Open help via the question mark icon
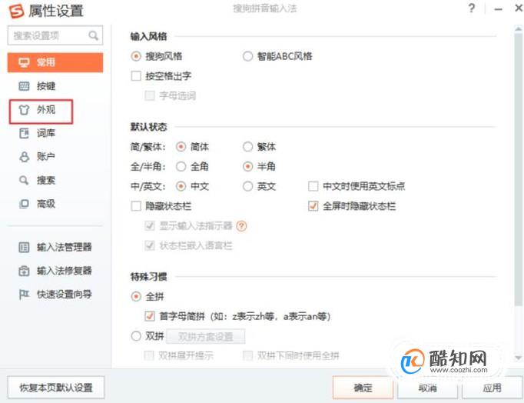524x403 pixels. click(471, 8)
